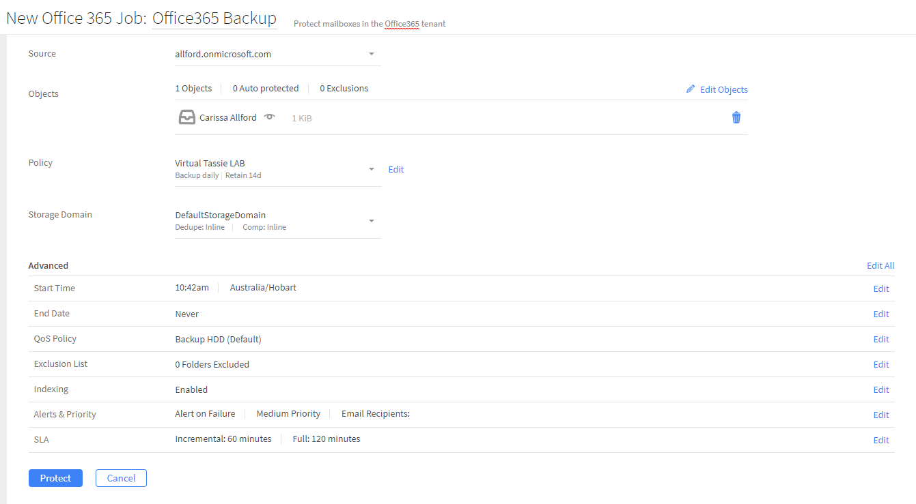916x504 pixels.
Task: Click the 1 Objects count
Action: pos(193,88)
